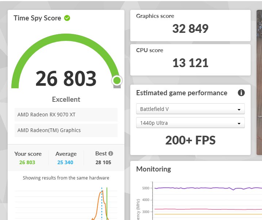Open the Estimated game performance info icon

coord(241,93)
